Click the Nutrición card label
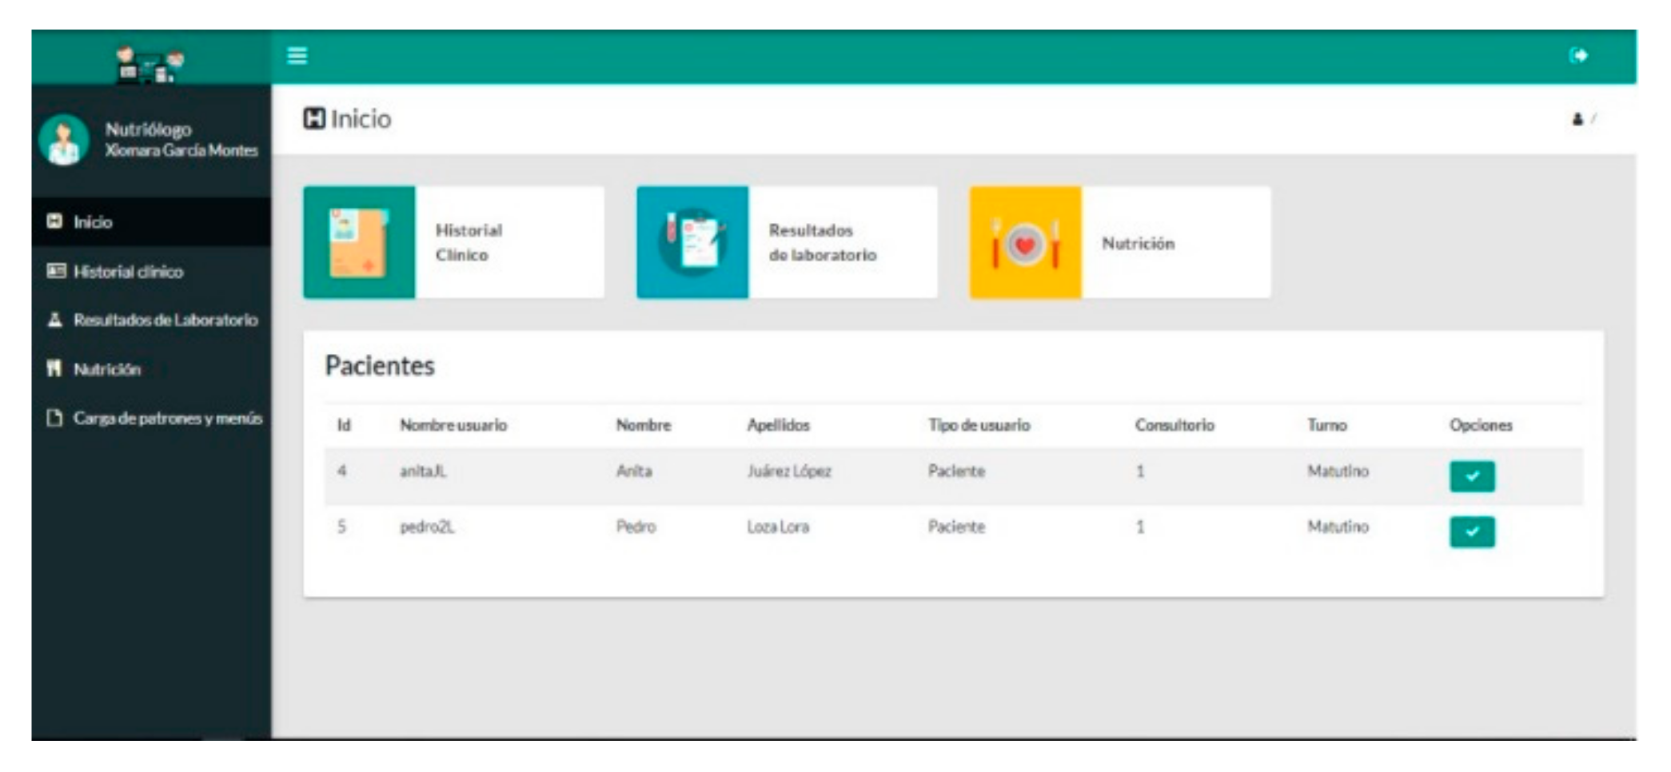The height and width of the screenshot is (772, 1671). pyautogui.click(x=1138, y=243)
